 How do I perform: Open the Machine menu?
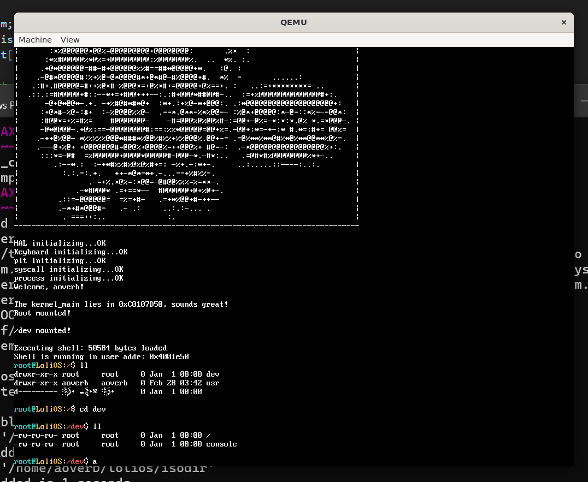click(x=35, y=40)
